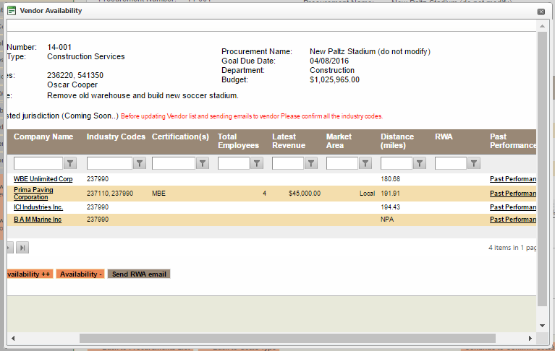Open the Total Employees filter icon

pos(256,164)
